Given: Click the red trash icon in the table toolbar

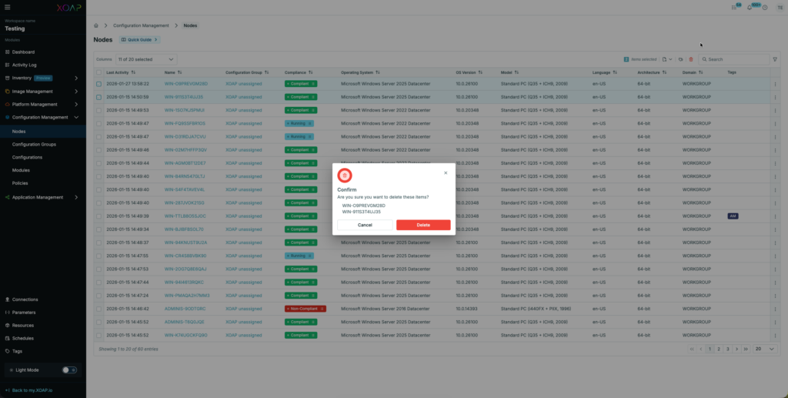Looking at the screenshot, I should [x=690, y=59].
